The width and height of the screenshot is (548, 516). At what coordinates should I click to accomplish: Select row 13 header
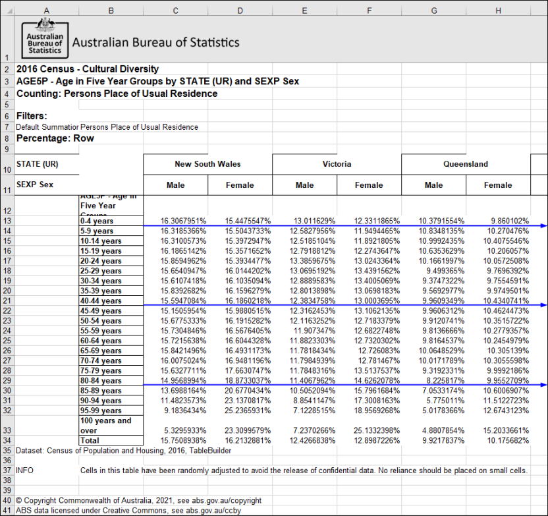tap(7, 221)
